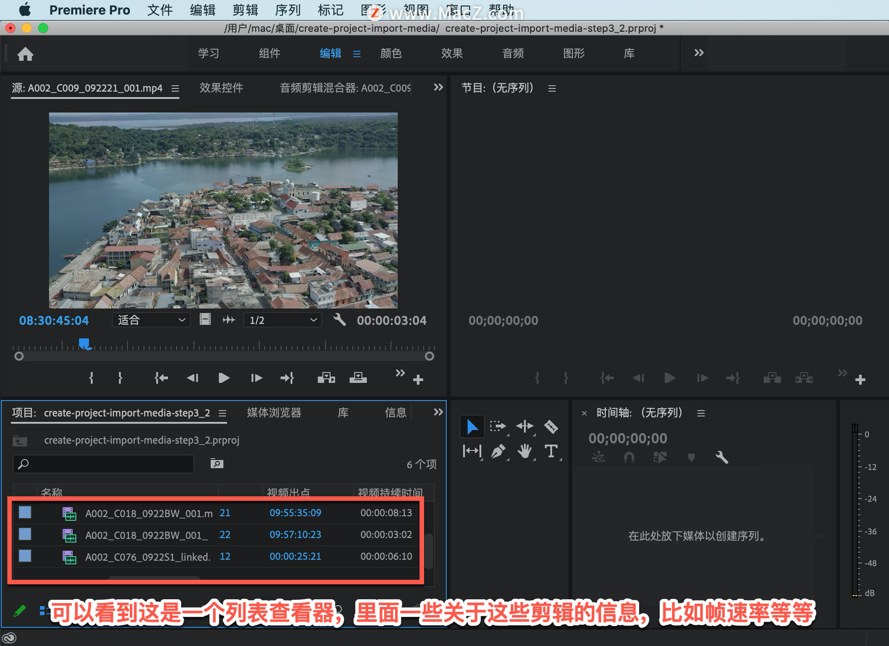Open Program monitor panel menu
The image size is (889, 646).
click(x=552, y=88)
